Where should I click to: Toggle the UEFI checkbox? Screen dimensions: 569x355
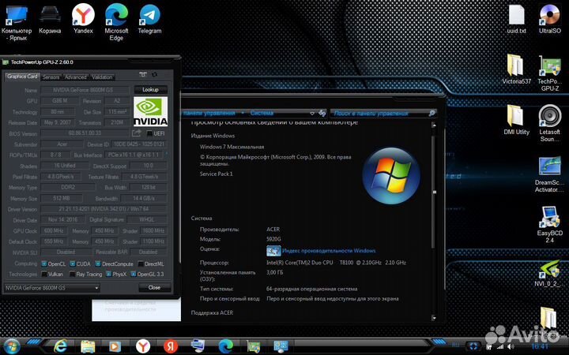click(149, 133)
